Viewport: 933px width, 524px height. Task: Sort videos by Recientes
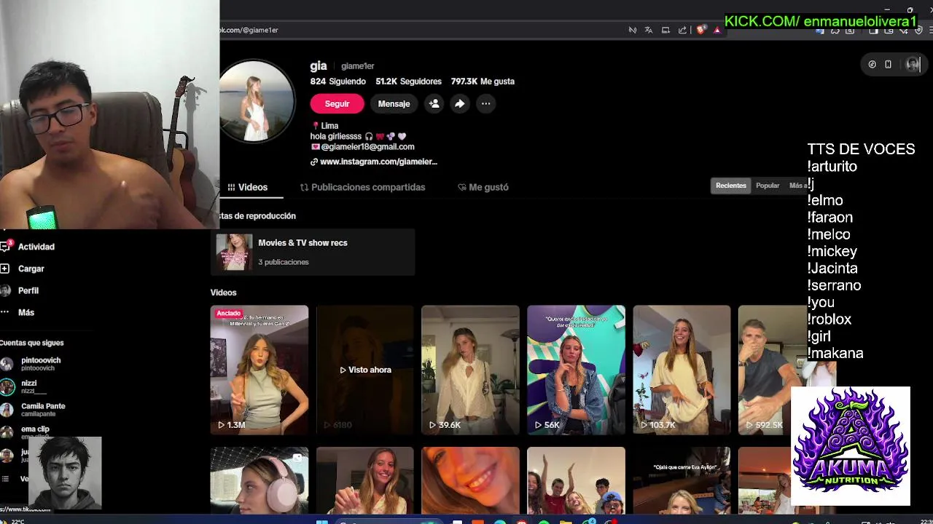[730, 186]
